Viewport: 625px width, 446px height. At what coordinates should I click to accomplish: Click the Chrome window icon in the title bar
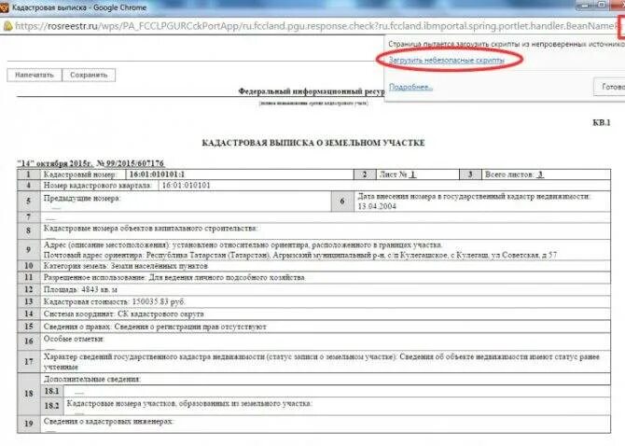point(5,7)
